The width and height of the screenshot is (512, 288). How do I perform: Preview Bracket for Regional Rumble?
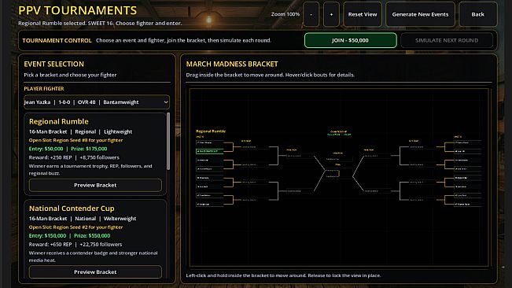[95, 185]
